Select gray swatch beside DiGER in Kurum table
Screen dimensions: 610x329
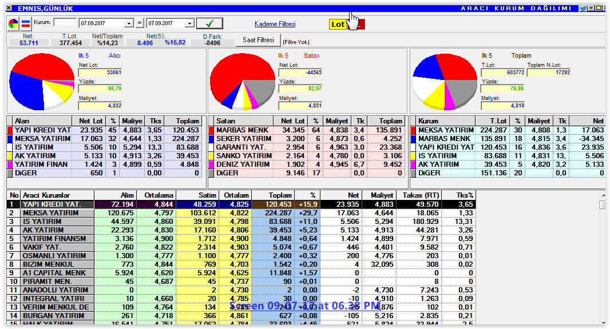413,173
